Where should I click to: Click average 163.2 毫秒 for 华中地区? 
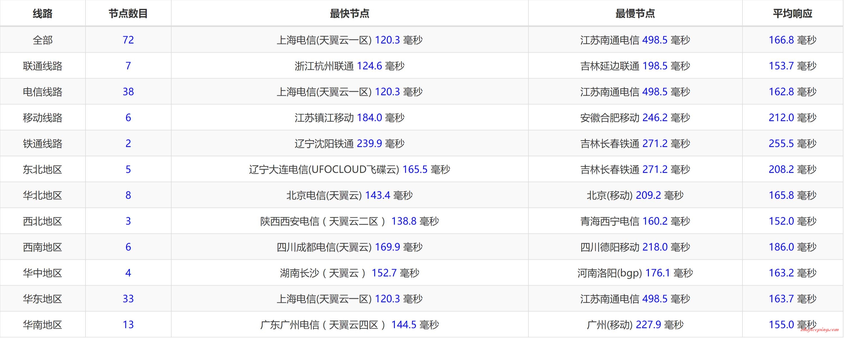coord(793,273)
